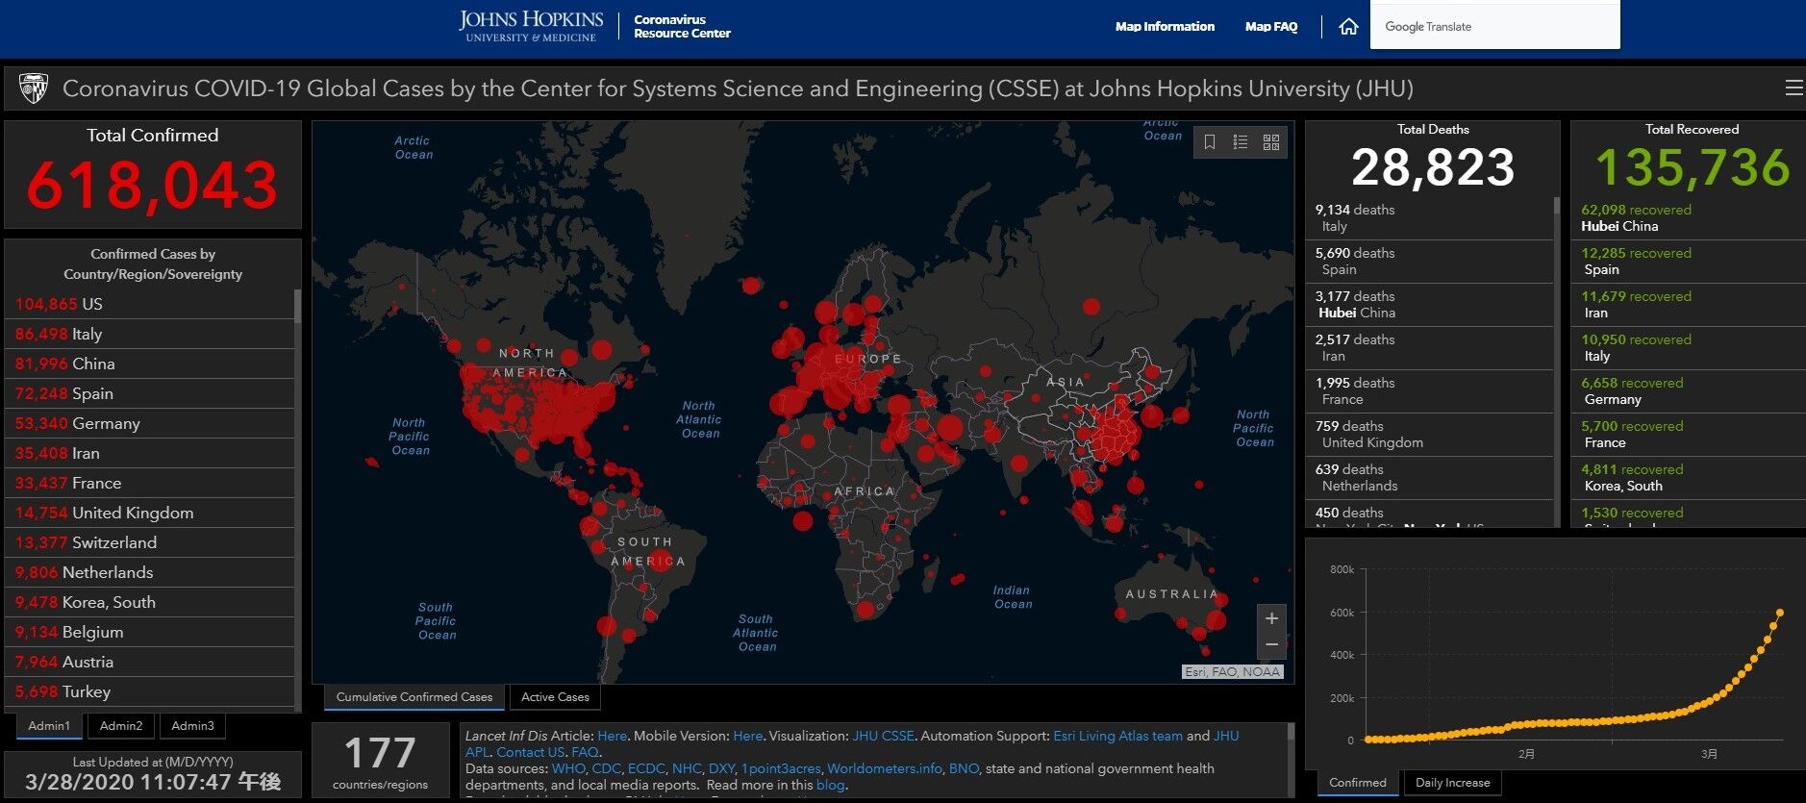This screenshot has height=803, width=1806.
Task: Select US row with 104,865 cases
Action: [x=150, y=304]
